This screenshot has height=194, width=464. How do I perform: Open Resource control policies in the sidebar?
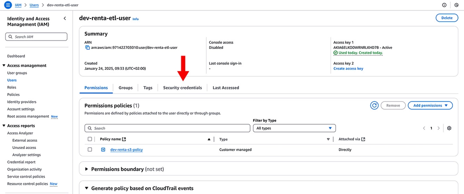pos(27,184)
